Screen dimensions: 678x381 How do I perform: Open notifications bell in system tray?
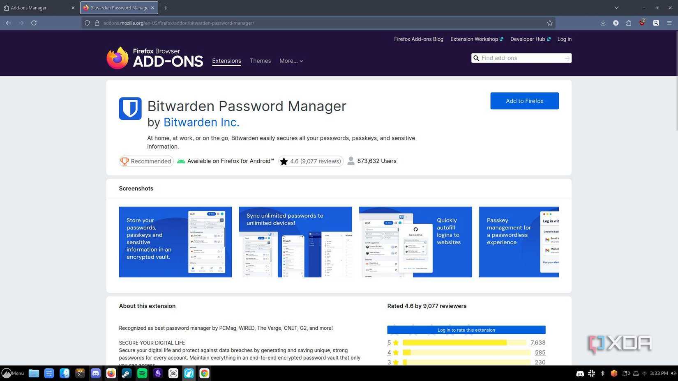pyautogui.click(x=626, y=373)
